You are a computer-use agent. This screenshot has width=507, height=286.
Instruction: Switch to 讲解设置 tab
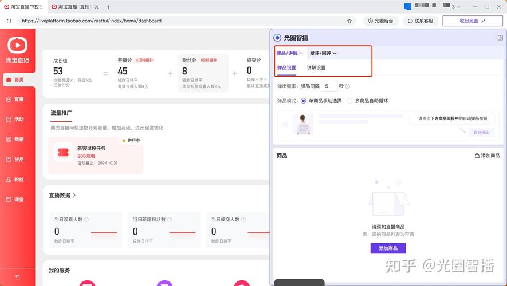tap(316, 68)
